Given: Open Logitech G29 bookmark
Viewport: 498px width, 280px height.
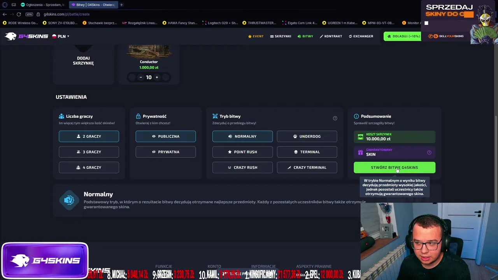Looking at the screenshot, I should click(220, 23).
